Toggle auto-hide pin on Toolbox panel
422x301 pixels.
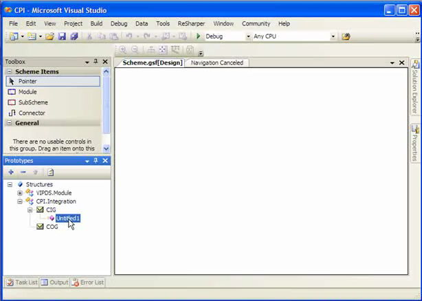point(96,62)
